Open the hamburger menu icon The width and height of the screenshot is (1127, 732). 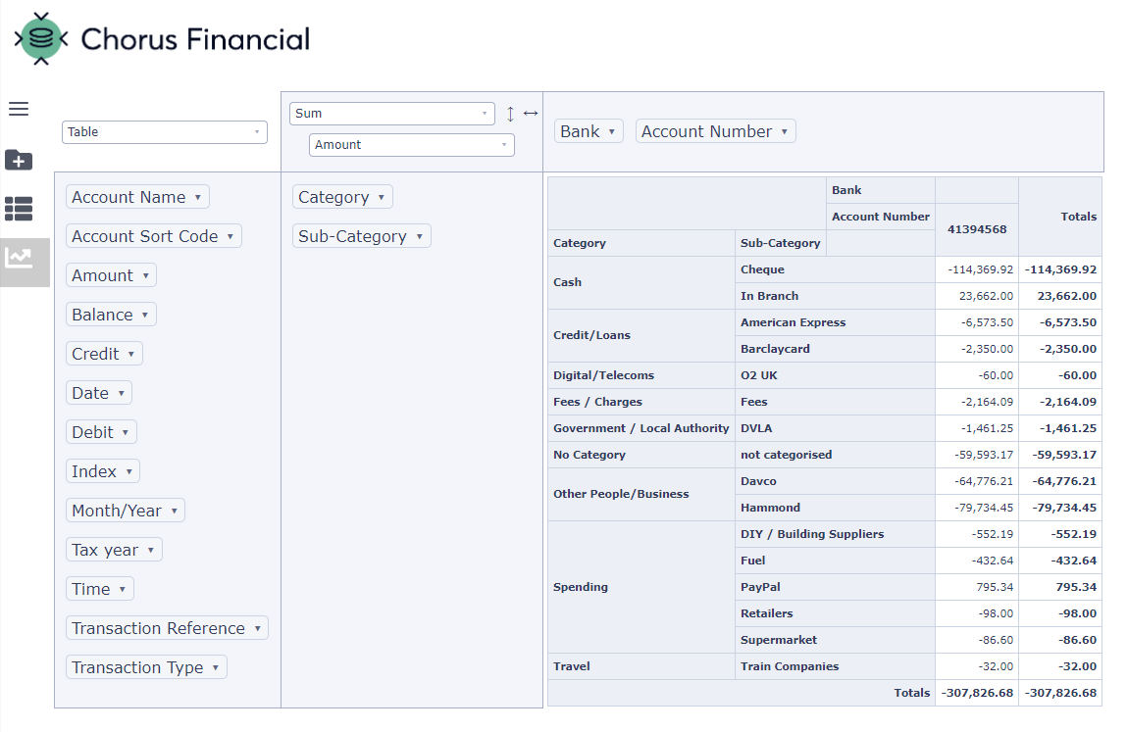[x=19, y=109]
